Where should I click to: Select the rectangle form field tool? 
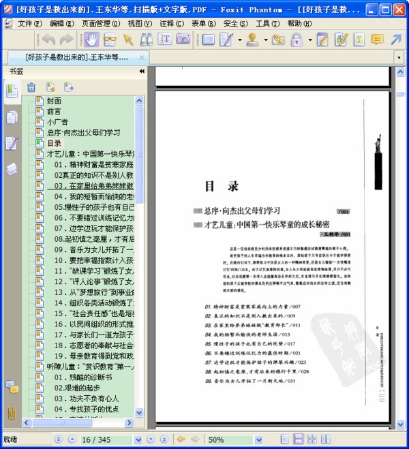208,40
